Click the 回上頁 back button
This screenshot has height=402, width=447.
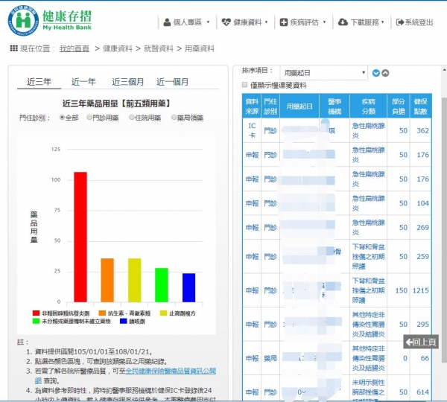[x=421, y=342]
